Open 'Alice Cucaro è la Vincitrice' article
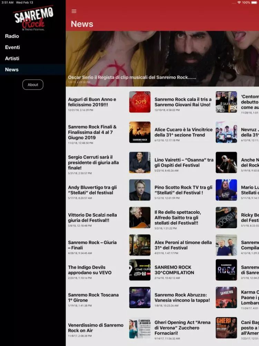 coord(183,132)
